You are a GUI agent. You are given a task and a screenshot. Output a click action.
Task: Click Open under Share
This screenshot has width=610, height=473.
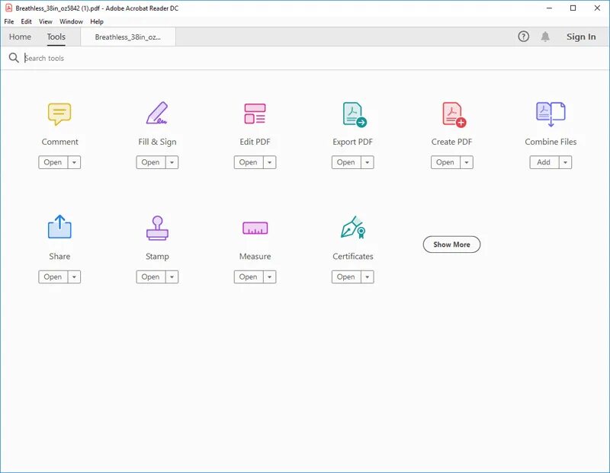(x=53, y=277)
